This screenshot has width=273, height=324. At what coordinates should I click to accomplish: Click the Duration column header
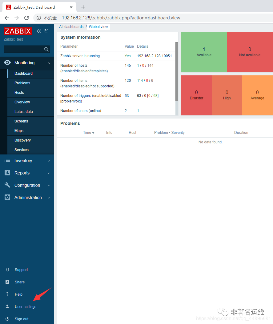click(241, 133)
